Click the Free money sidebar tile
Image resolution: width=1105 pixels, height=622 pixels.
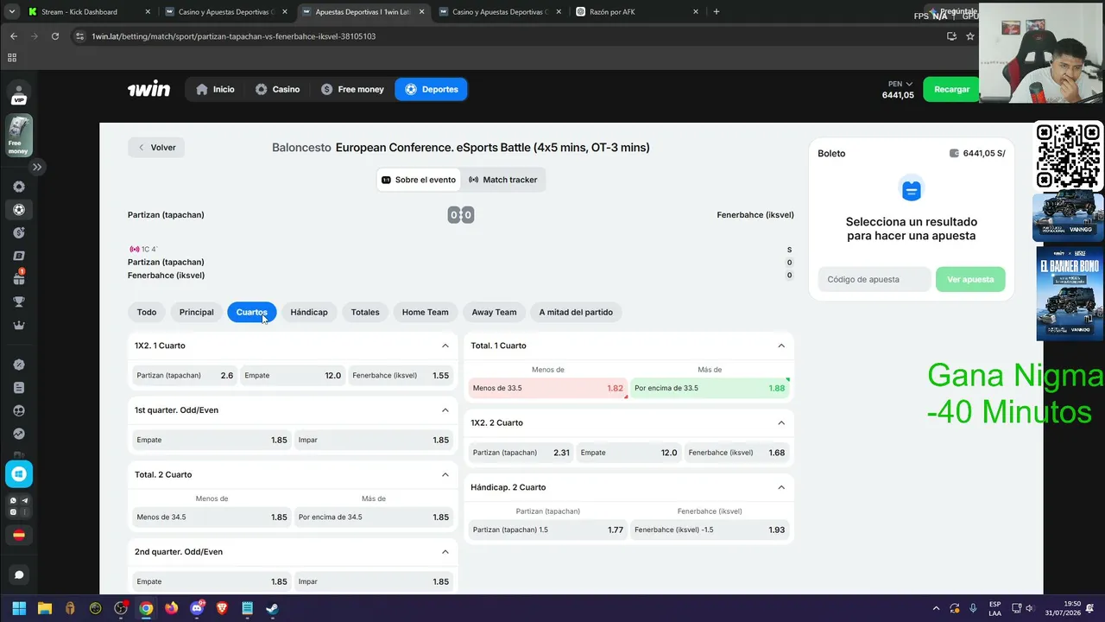19,136
